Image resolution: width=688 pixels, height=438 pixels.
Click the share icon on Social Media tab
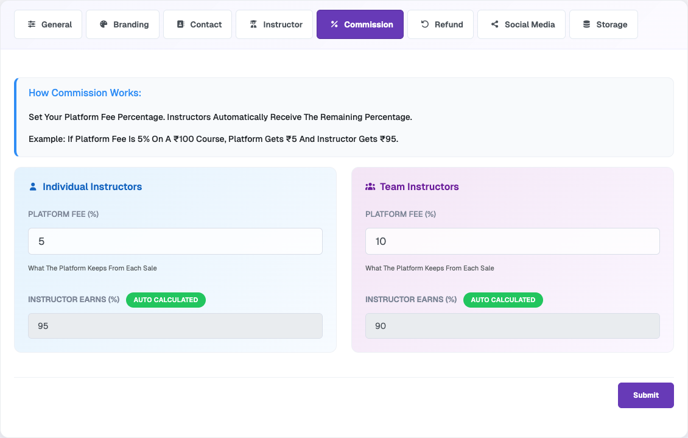494,24
